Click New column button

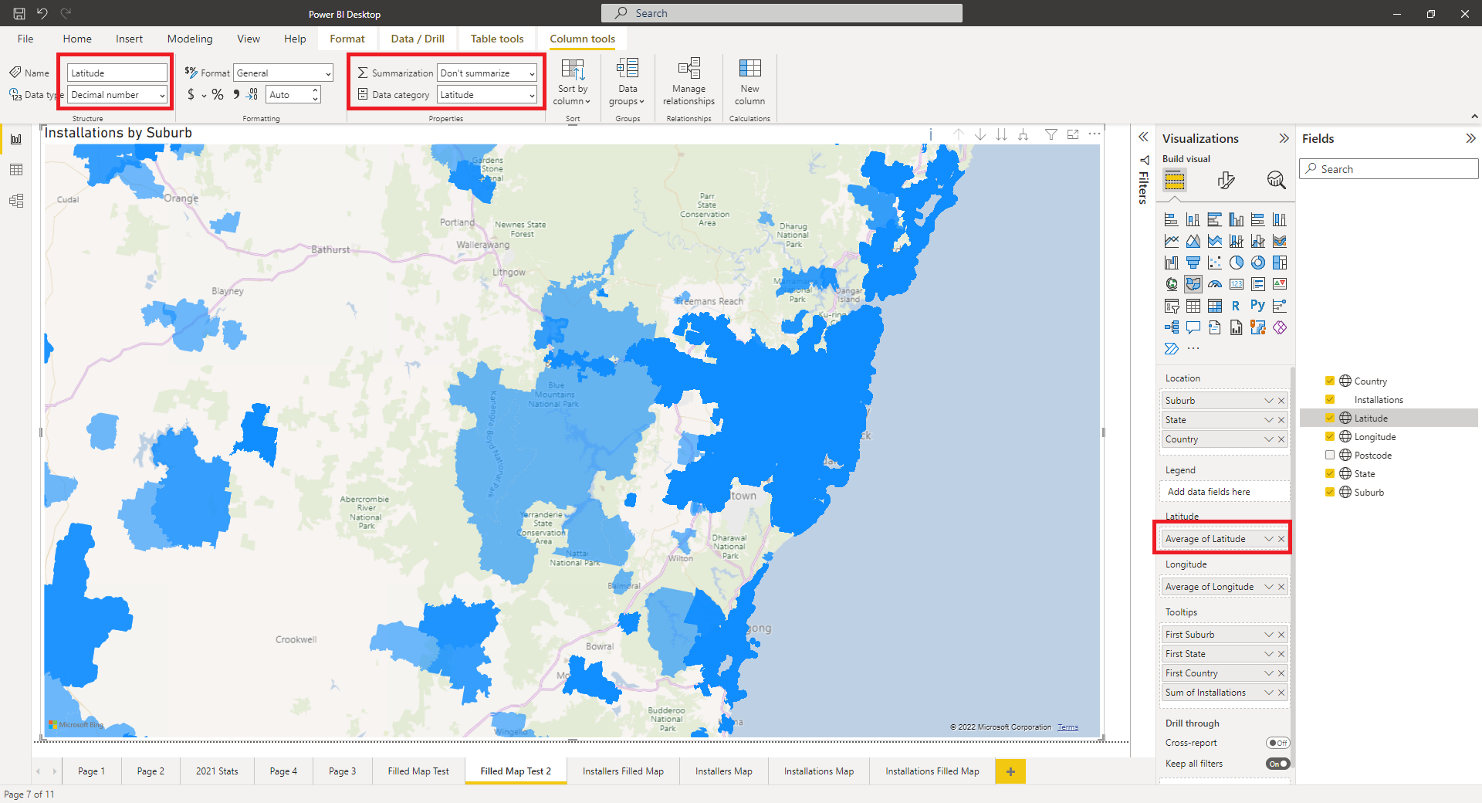pos(749,82)
